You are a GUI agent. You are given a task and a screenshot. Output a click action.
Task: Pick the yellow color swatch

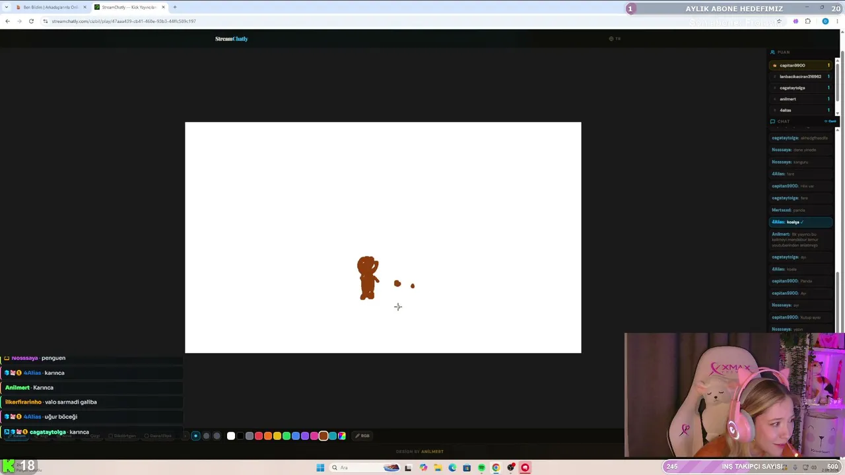pos(277,435)
